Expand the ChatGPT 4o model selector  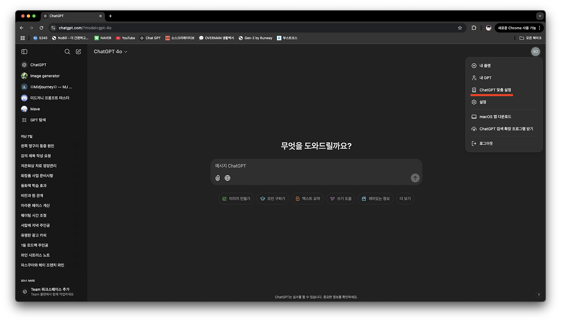coord(110,52)
